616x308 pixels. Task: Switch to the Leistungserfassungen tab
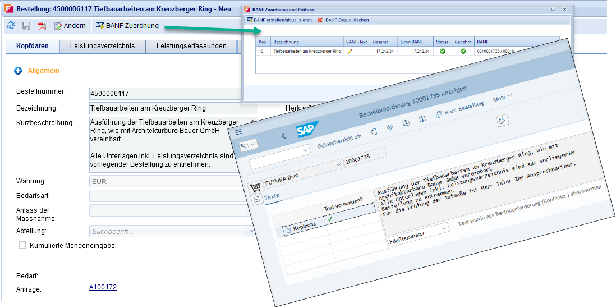tap(191, 46)
